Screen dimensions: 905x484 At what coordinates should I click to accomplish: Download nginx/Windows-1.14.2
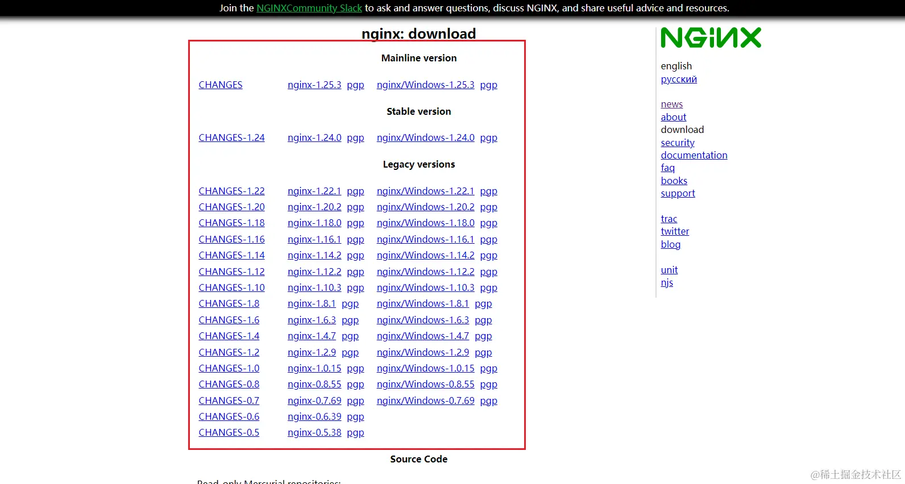(x=425, y=255)
